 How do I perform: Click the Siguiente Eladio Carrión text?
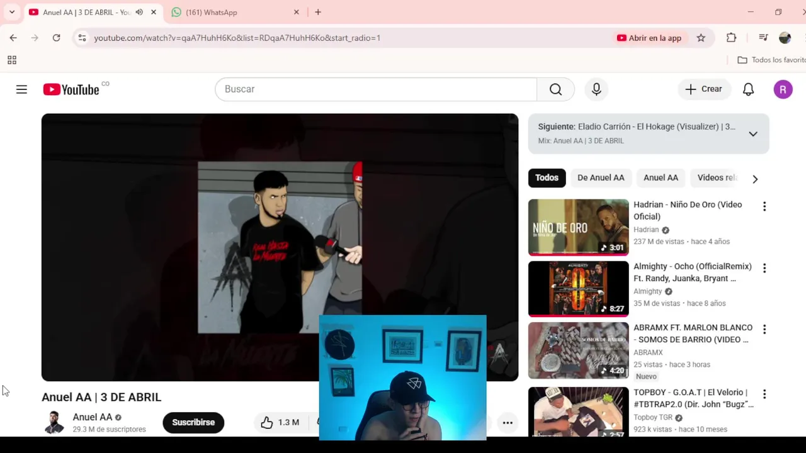pyautogui.click(x=637, y=126)
